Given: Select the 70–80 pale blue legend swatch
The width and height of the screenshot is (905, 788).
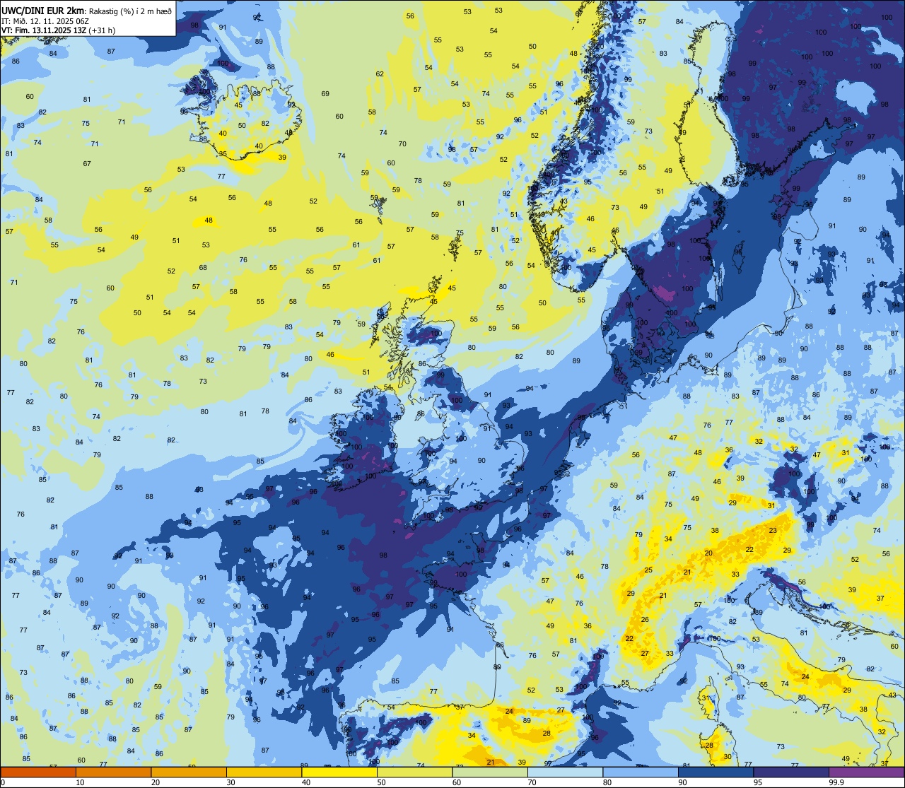Looking at the screenshot, I should coord(565,772).
